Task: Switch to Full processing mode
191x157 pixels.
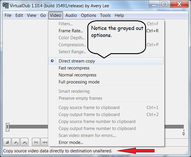Action: 106,82
